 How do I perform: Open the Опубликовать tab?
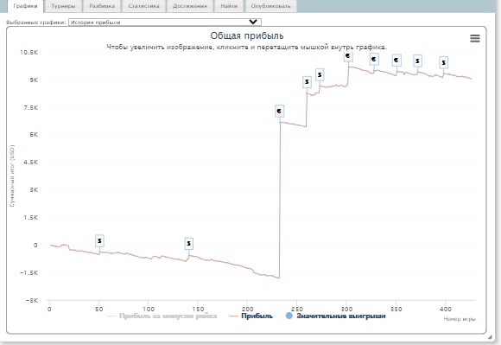tap(270, 6)
